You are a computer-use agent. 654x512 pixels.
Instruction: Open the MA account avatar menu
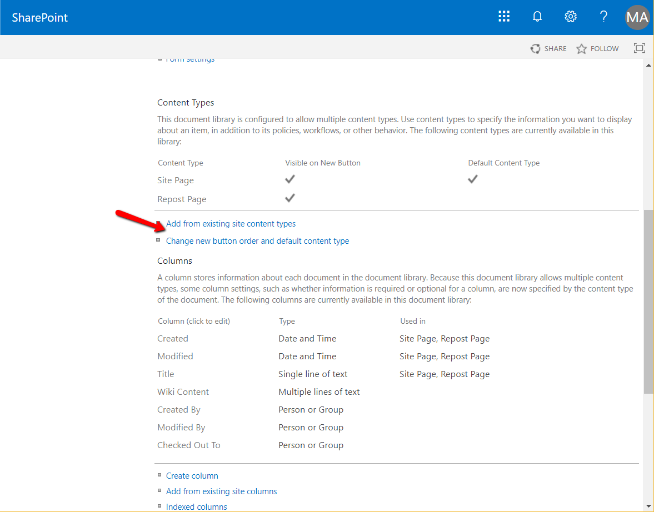637,17
